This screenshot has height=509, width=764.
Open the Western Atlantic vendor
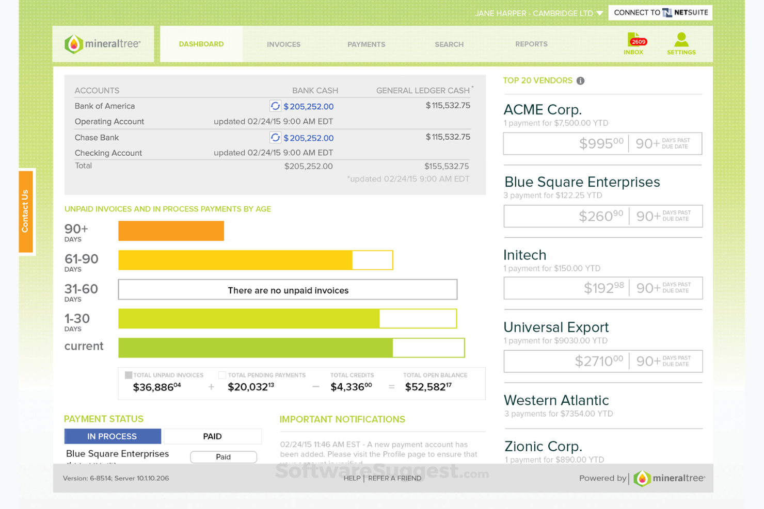pos(556,400)
